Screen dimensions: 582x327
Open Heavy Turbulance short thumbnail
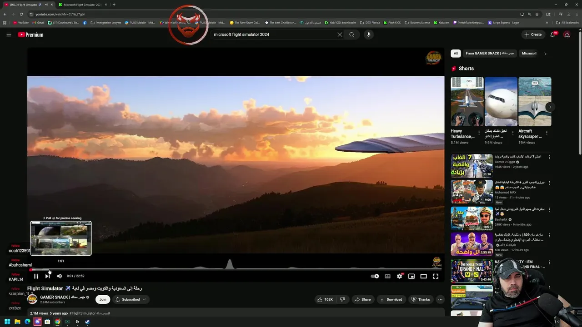pos(467,102)
